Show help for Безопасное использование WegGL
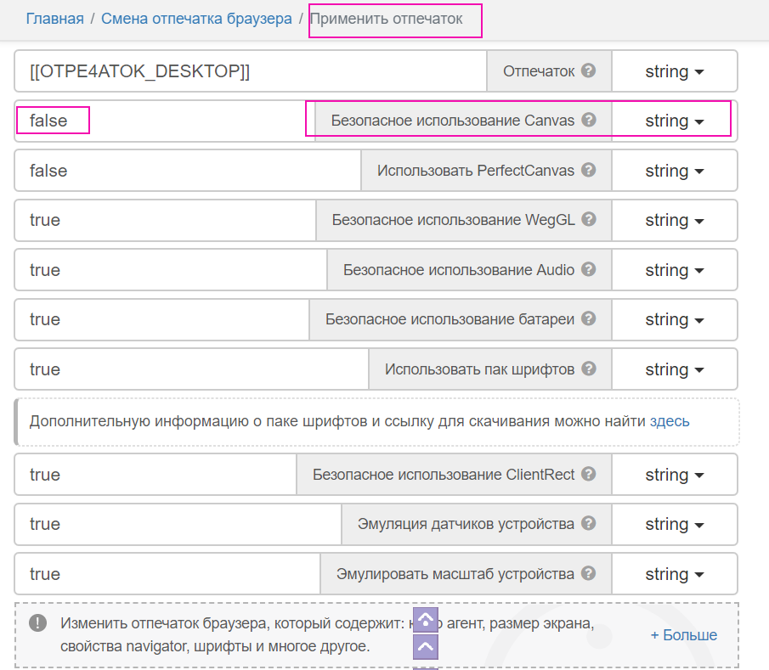Image resolution: width=769 pixels, height=670 pixels. pyautogui.click(x=589, y=220)
